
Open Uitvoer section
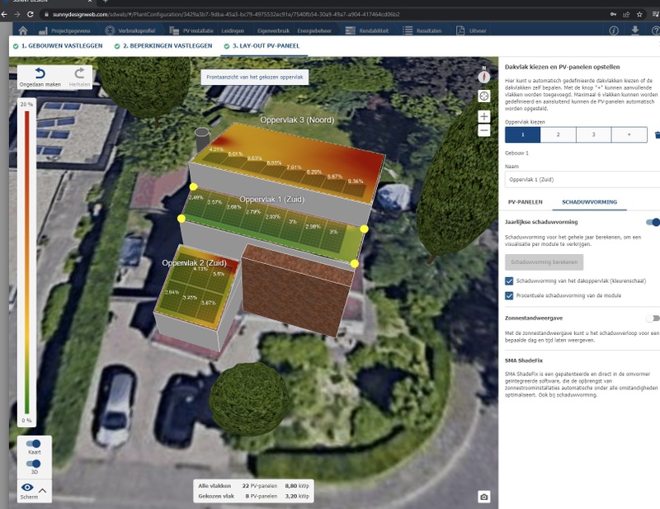click(x=471, y=31)
